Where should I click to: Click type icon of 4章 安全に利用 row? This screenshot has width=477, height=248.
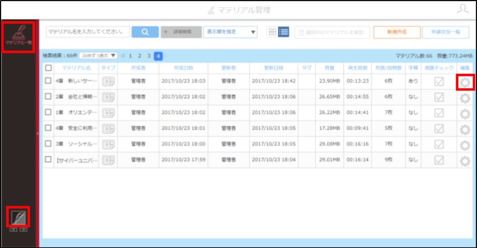(108, 129)
